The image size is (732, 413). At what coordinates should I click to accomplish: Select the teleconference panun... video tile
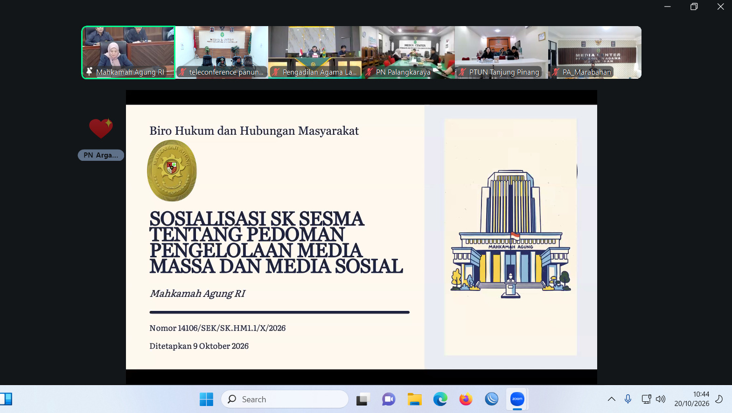coord(222,52)
